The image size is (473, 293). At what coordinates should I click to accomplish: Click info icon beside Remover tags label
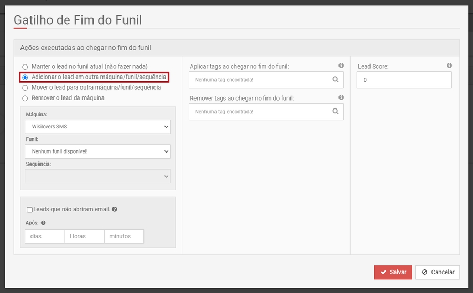point(341,97)
